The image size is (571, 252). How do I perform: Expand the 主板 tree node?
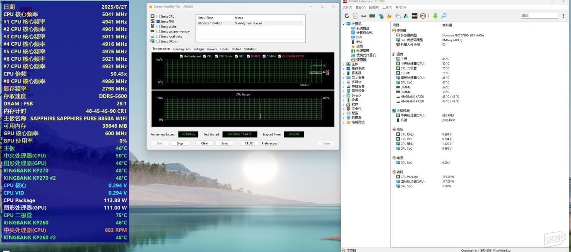[x=344, y=64]
